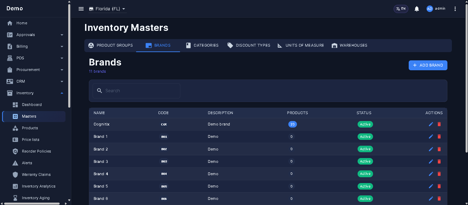Switch to Categories tab

[x=202, y=45]
